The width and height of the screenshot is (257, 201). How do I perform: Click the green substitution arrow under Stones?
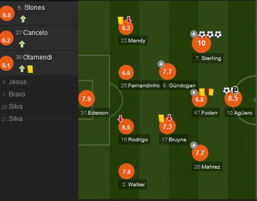click(23, 19)
